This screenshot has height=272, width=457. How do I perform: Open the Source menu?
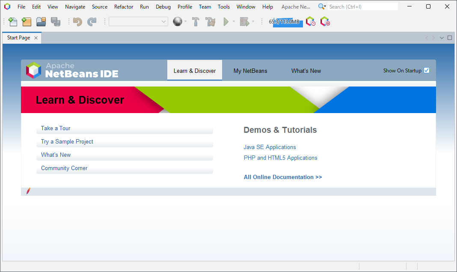tap(100, 7)
